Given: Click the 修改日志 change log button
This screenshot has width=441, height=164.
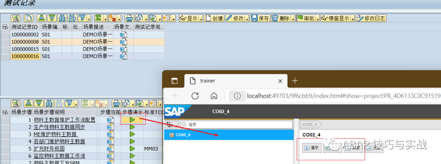Looking at the screenshot, I should 371,18.
